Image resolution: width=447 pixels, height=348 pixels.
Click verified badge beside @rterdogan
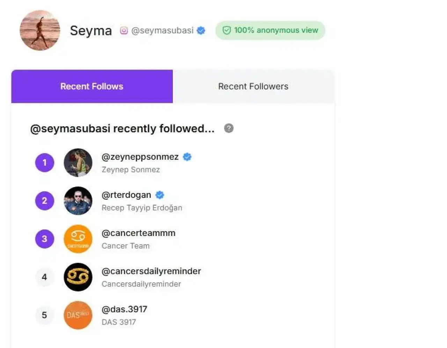[x=160, y=195]
